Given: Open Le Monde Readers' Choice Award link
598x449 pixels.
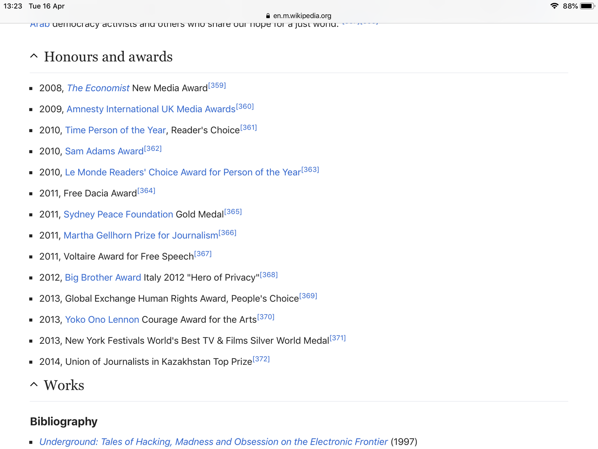Looking at the screenshot, I should [x=183, y=172].
